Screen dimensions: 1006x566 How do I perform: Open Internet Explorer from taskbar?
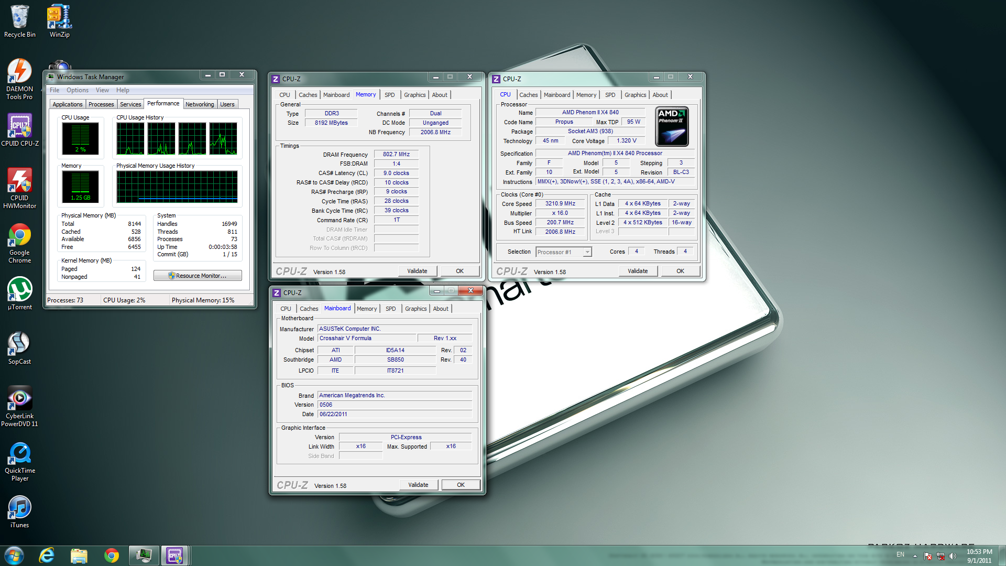[47, 556]
